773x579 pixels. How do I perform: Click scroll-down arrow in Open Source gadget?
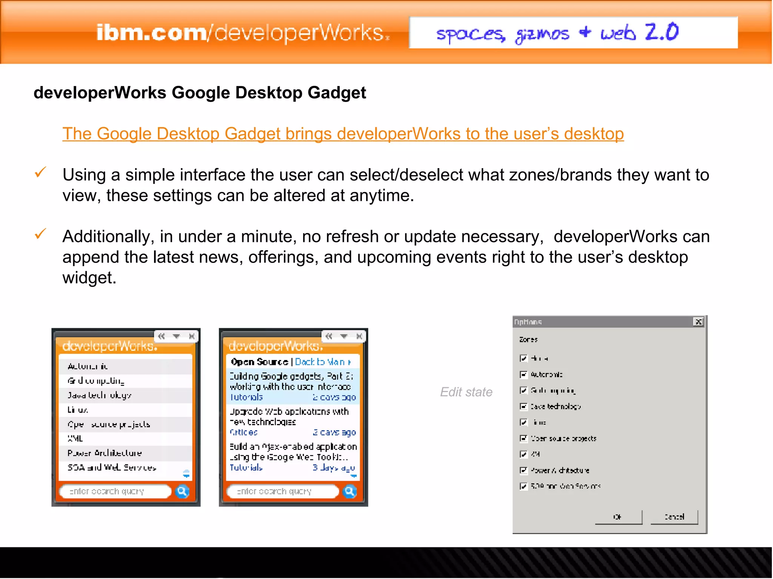[354, 476]
